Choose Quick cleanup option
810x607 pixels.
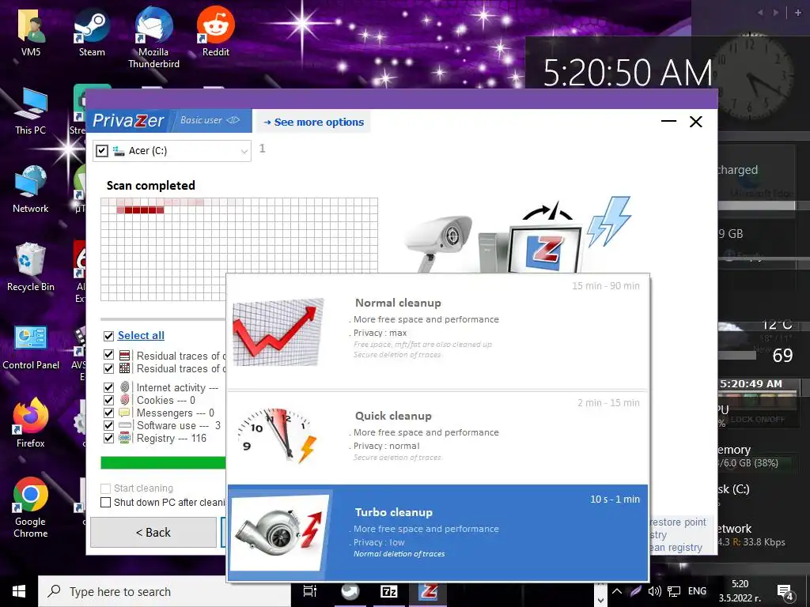pos(437,438)
